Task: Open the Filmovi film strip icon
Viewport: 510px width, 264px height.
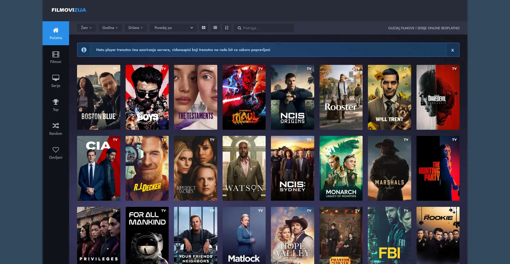Action: click(x=56, y=54)
